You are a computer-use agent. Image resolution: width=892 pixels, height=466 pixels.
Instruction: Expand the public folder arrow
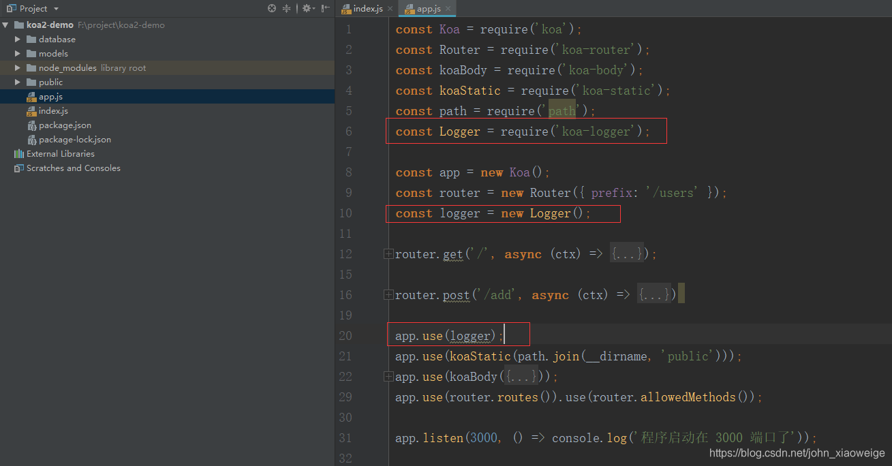pyautogui.click(x=18, y=82)
